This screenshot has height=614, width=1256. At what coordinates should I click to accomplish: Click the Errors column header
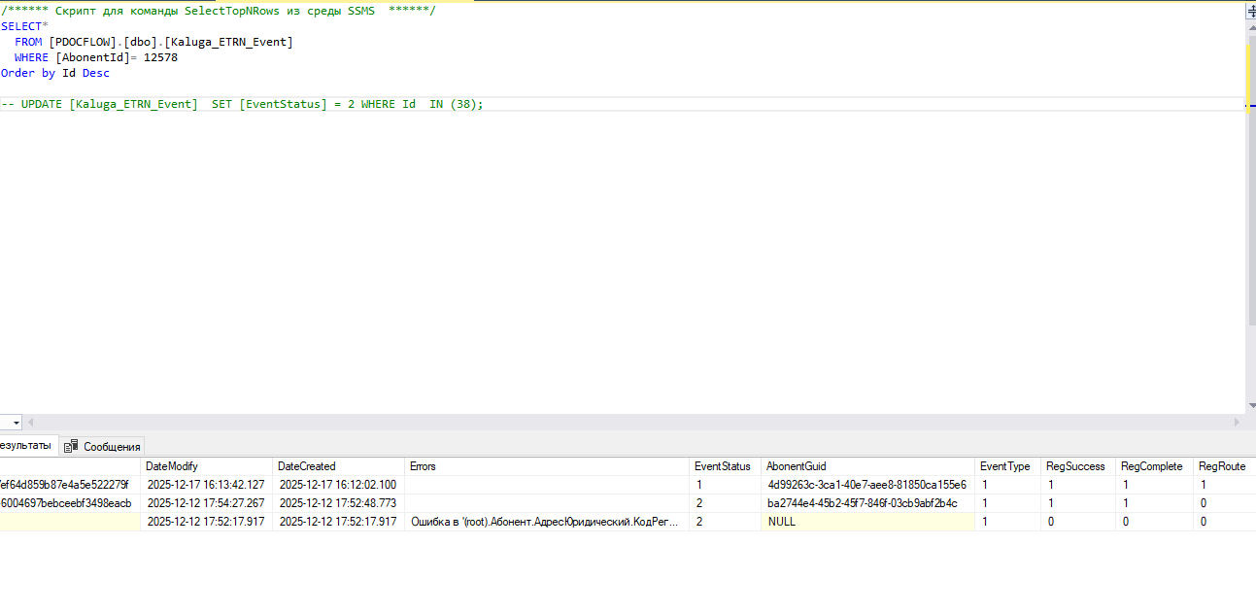pos(423,466)
